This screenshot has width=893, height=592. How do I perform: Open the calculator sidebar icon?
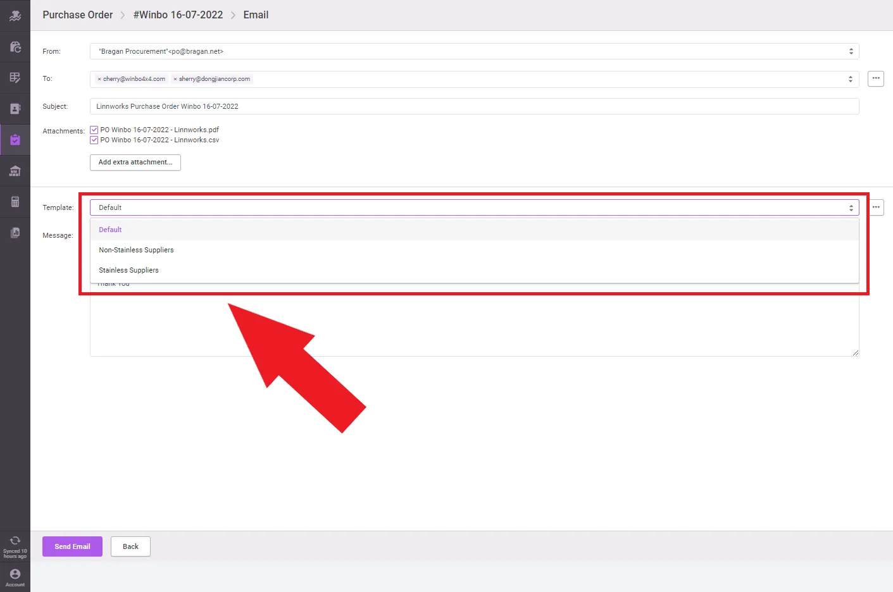click(x=15, y=202)
